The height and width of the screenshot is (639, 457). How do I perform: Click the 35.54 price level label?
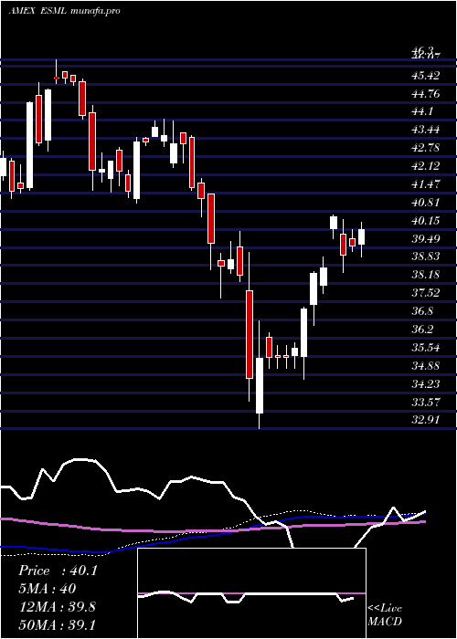click(x=425, y=347)
